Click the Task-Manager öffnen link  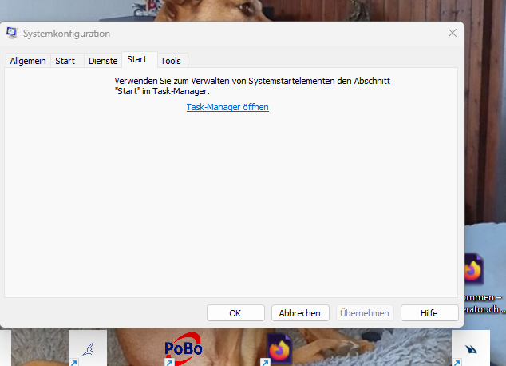click(227, 107)
